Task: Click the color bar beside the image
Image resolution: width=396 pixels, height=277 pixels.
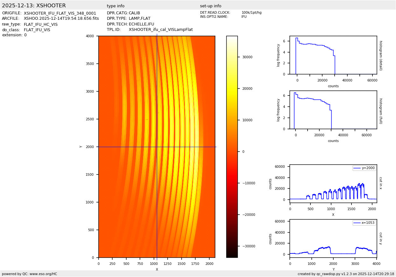Action: 232,147
